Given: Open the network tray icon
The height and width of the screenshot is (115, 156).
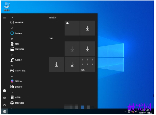Looking at the screenshot, I should pos(129,112).
